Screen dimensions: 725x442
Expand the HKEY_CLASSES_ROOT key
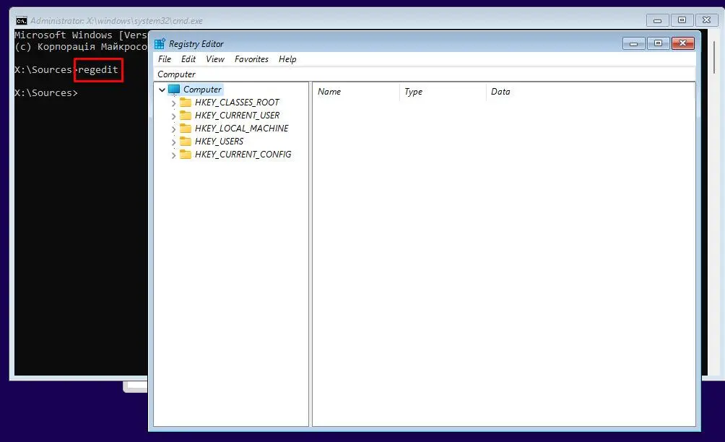[173, 103]
